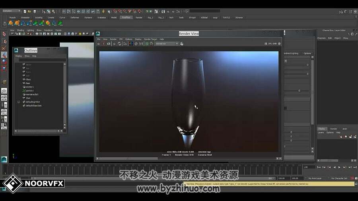Go to end of playback range
The width and height of the screenshot is (358, 201).
(355, 167)
